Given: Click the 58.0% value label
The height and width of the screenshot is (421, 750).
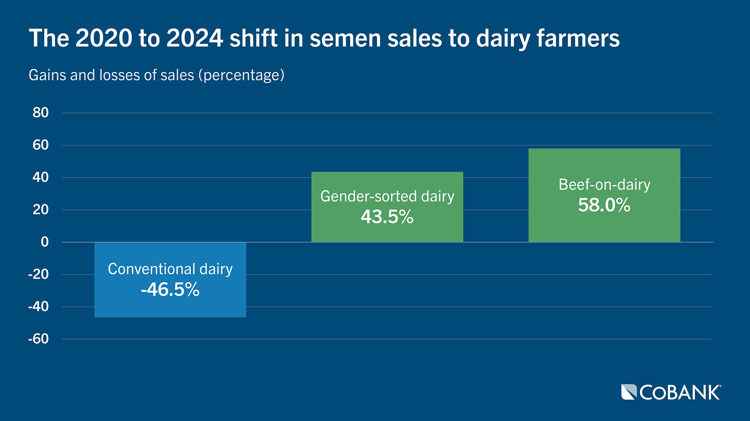Looking at the screenshot, I should pyautogui.click(x=604, y=205).
